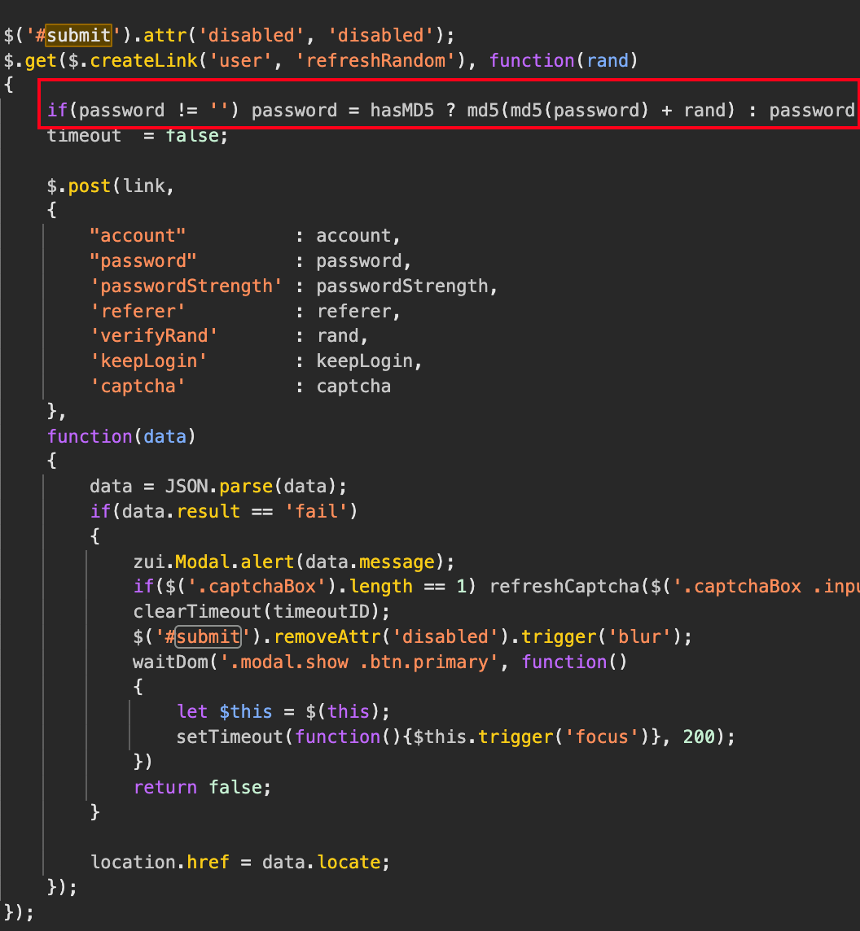Viewport: 860px width, 931px height.
Task: Click the location.href assignment line
Action: coord(240,862)
